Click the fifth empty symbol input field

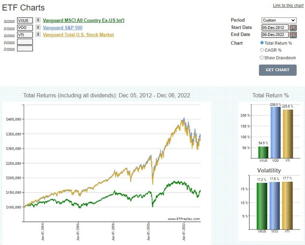(25, 48)
